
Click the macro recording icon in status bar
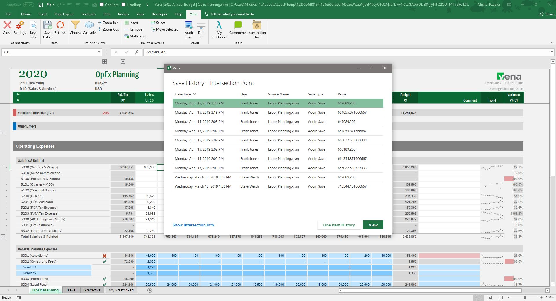[x=19, y=297]
